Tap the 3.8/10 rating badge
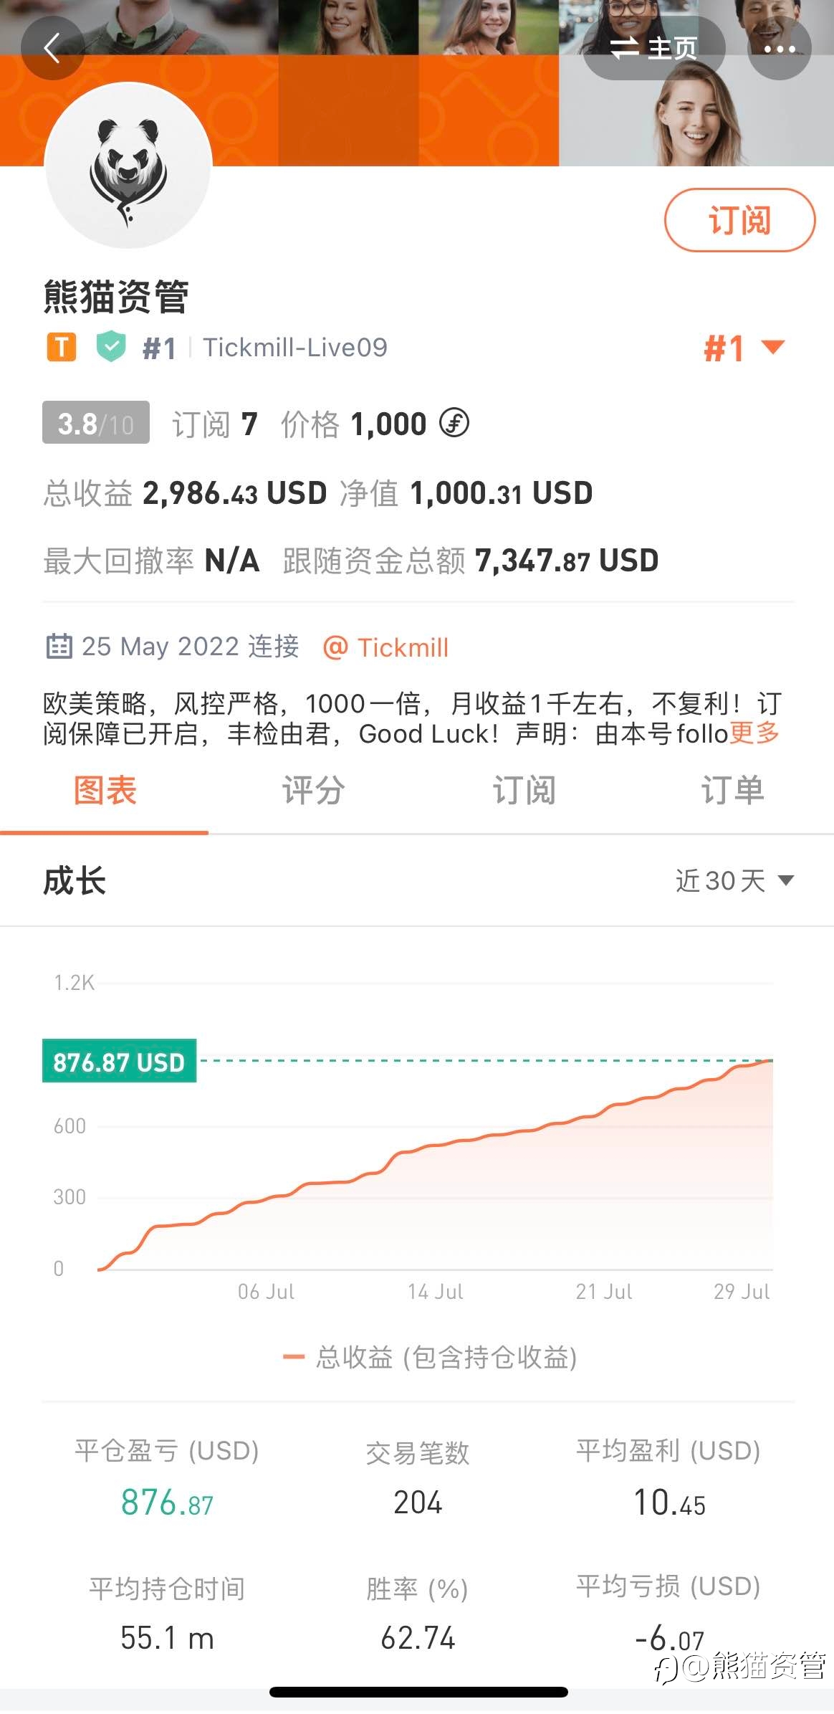Image resolution: width=834 pixels, height=1714 pixels. (96, 423)
